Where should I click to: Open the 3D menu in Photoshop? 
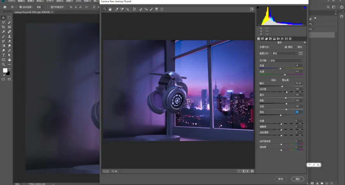[x=78, y=1]
